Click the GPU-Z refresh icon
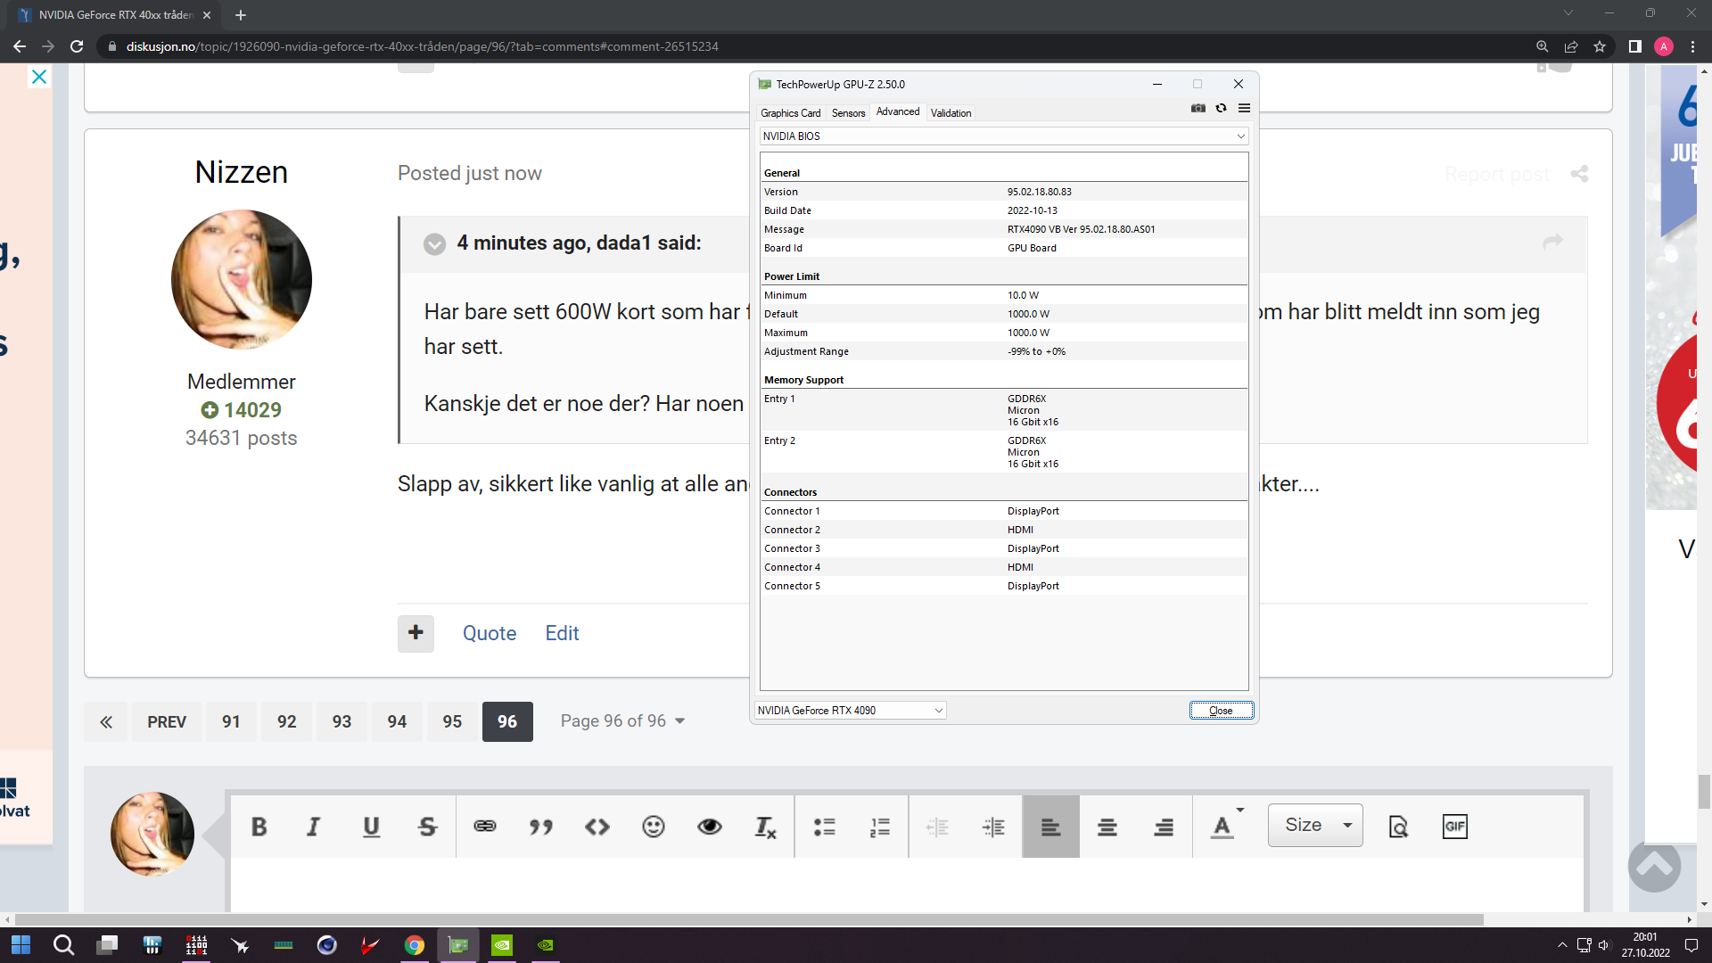The height and width of the screenshot is (963, 1712). pos(1221,108)
